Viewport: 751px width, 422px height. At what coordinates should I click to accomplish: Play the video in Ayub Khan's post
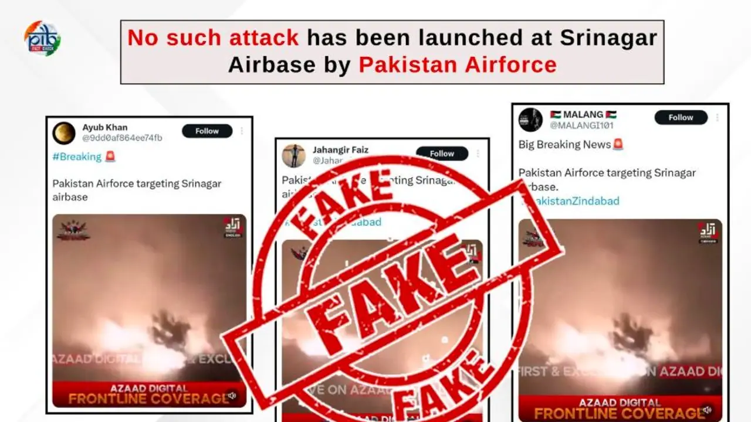pyautogui.click(x=150, y=311)
